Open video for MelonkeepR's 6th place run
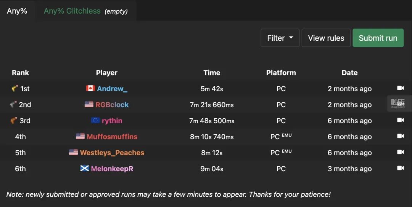Image resolution: width=412 pixels, height=207 pixels. 400,168
